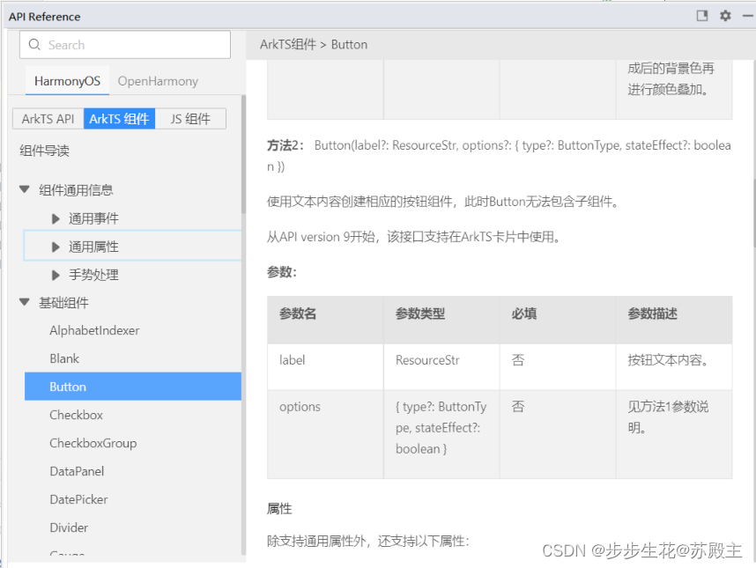This screenshot has width=756, height=568.
Task: Open 组件导读 in the tree
Action: (44, 151)
